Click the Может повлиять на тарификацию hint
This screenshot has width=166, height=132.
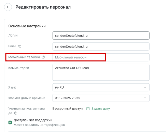pyautogui.click(x=39, y=125)
